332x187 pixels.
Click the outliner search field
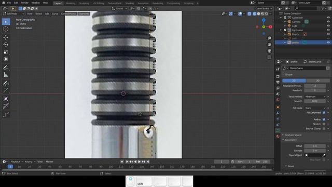(x=306, y=8)
